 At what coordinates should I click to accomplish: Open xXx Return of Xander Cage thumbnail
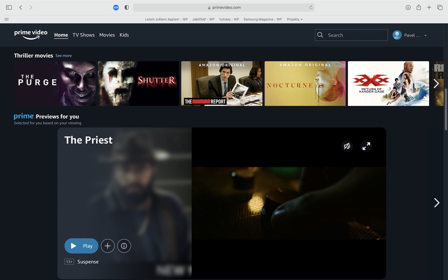[388, 83]
